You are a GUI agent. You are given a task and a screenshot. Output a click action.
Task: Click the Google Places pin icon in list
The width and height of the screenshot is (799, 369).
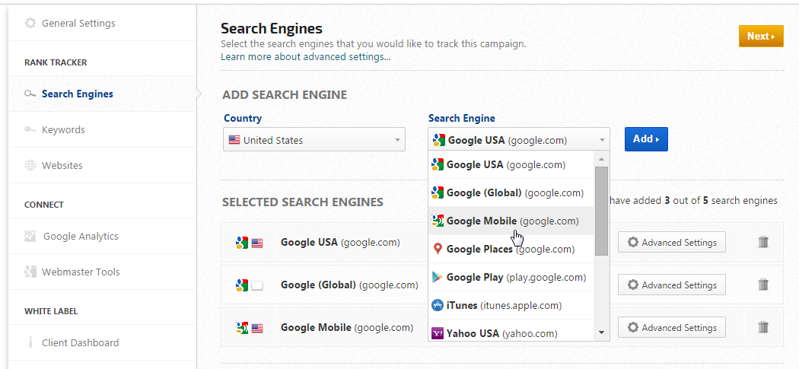[438, 249]
